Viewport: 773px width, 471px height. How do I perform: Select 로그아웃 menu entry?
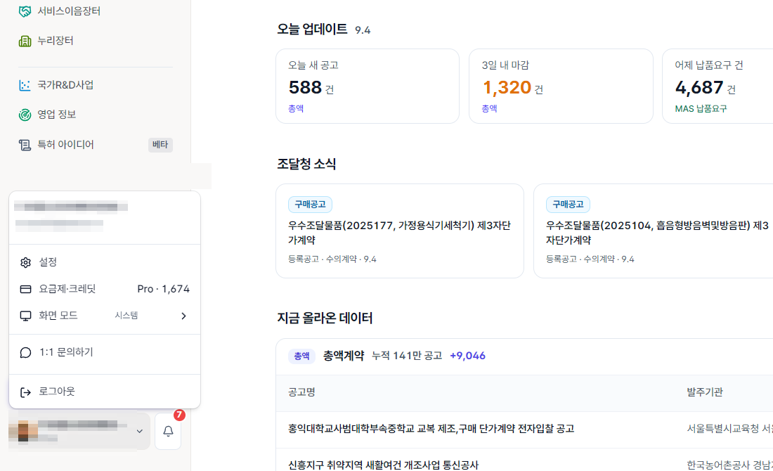[x=105, y=392]
